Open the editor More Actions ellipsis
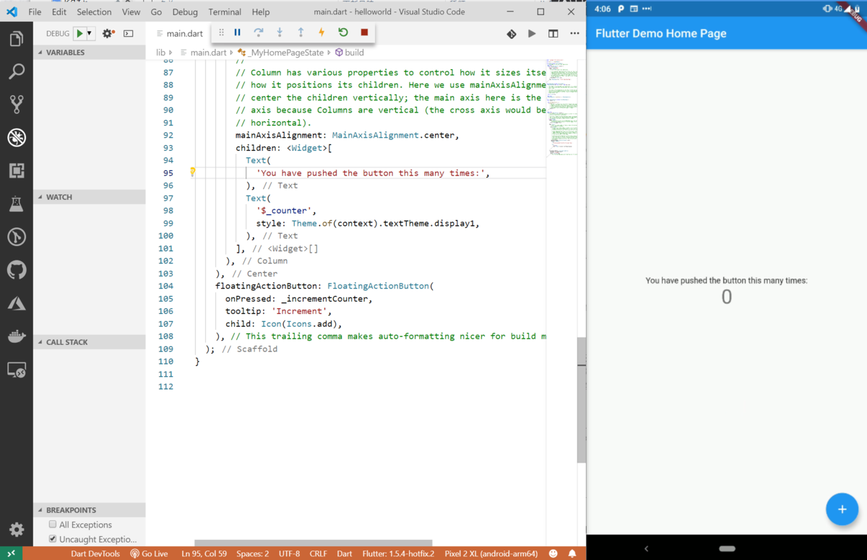The height and width of the screenshot is (560, 867). pos(574,33)
